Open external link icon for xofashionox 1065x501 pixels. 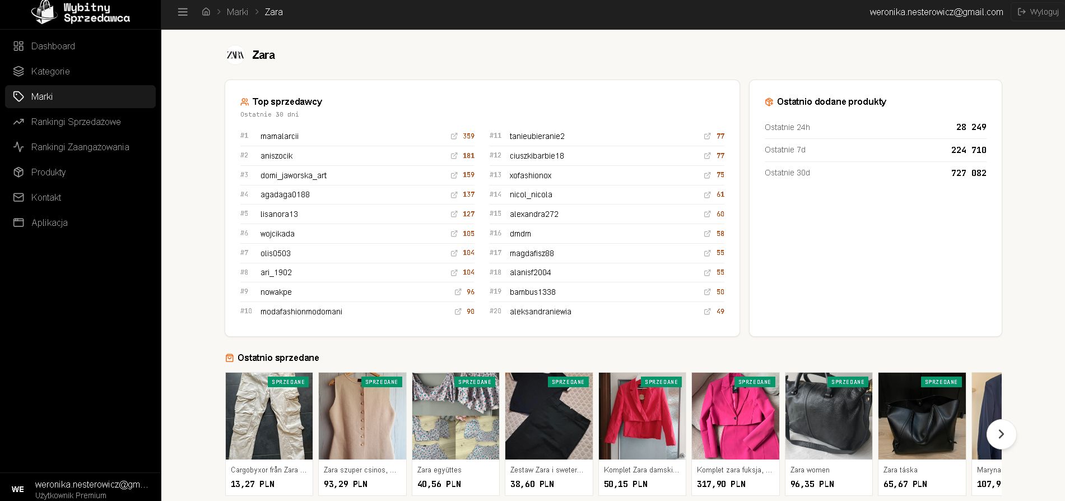(708, 175)
